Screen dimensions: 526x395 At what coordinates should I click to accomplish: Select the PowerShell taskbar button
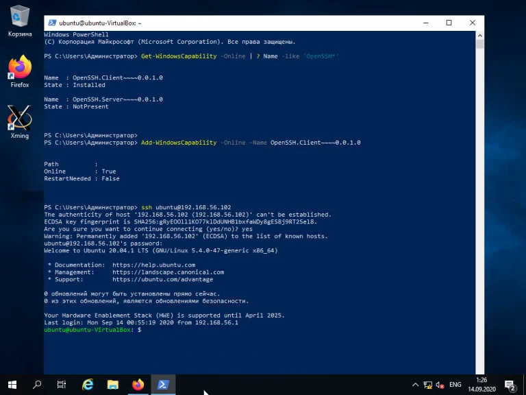pos(163,385)
